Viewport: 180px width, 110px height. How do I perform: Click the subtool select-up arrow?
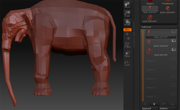pos(145,104)
